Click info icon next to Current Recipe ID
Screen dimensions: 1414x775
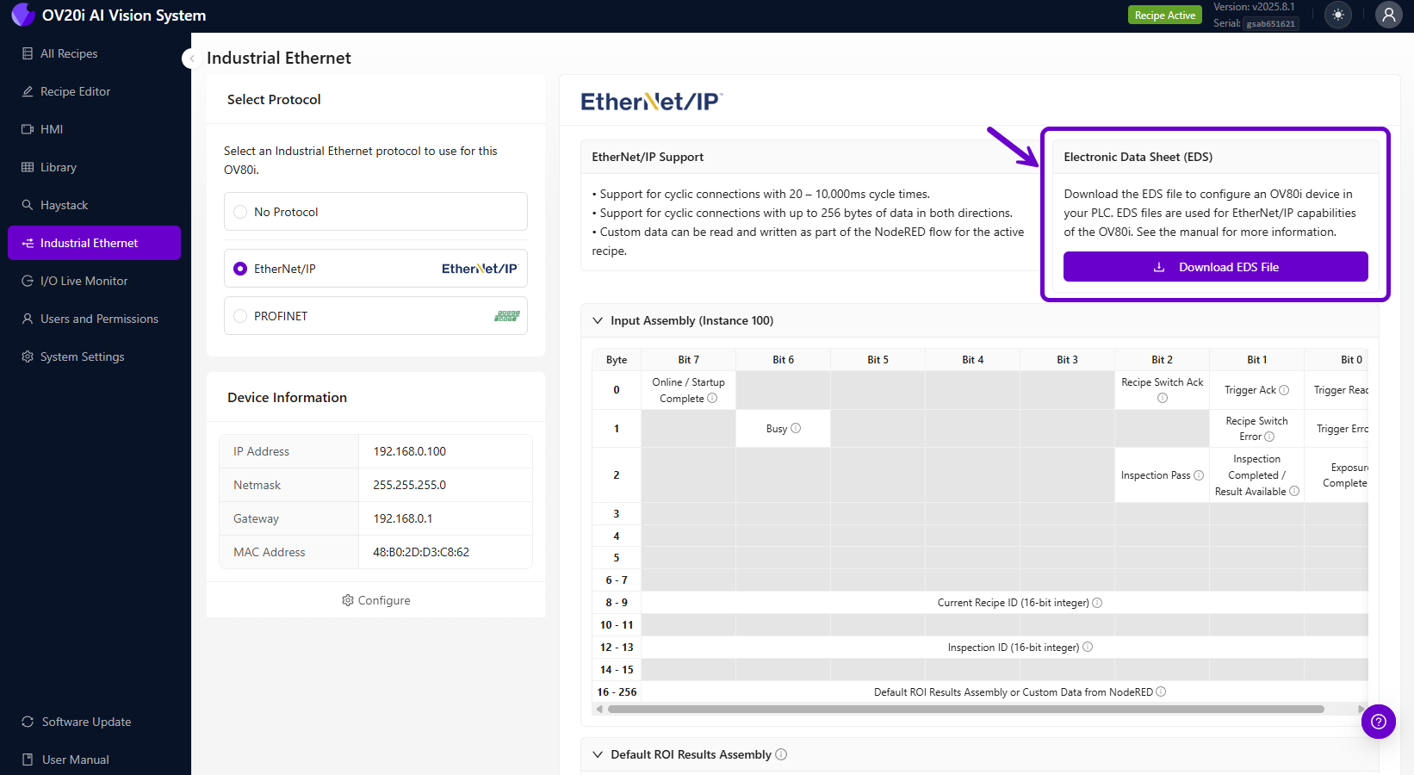1097,603
